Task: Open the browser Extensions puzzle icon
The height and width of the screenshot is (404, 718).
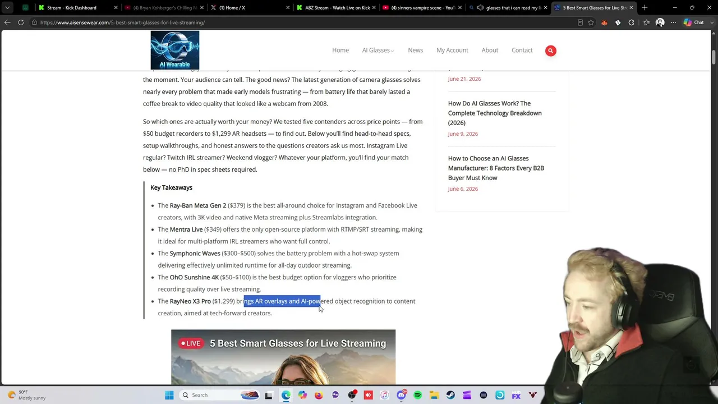Action: pyautogui.click(x=632, y=22)
